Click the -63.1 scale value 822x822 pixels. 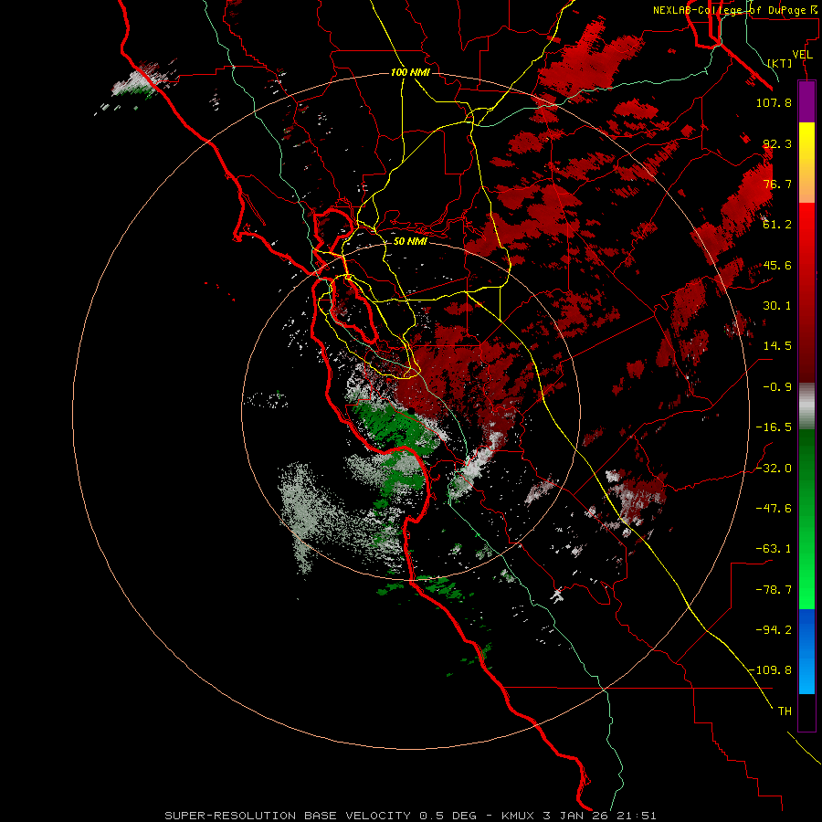coord(774,549)
